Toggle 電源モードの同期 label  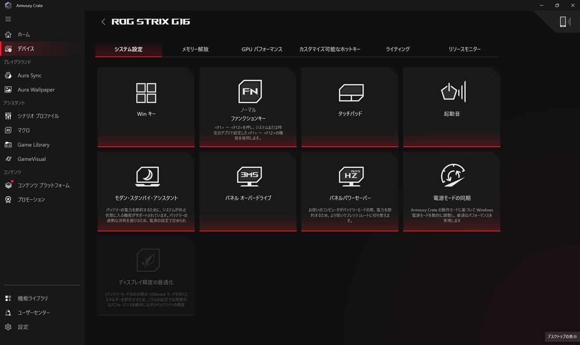tap(452, 198)
